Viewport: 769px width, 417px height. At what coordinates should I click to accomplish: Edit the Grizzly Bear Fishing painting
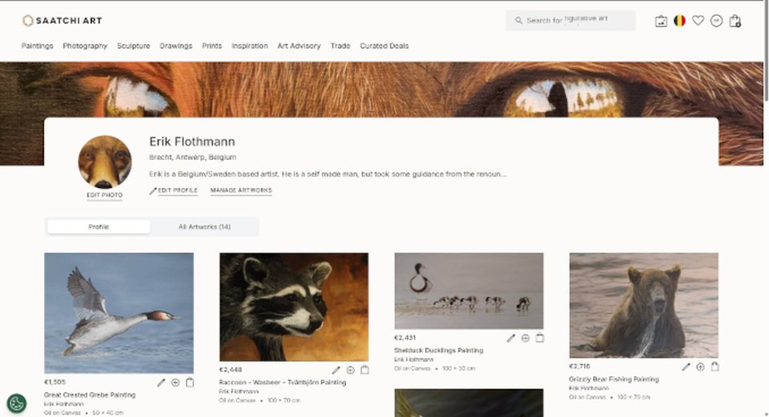point(686,367)
